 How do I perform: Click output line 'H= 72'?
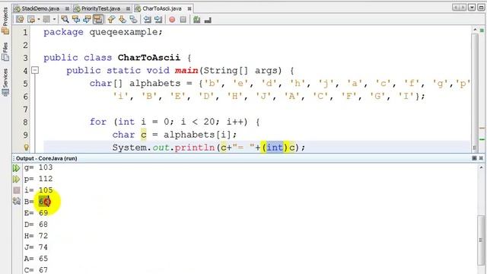pyautogui.click(x=37, y=236)
